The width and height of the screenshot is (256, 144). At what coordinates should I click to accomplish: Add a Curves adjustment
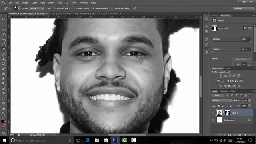point(230,76)
